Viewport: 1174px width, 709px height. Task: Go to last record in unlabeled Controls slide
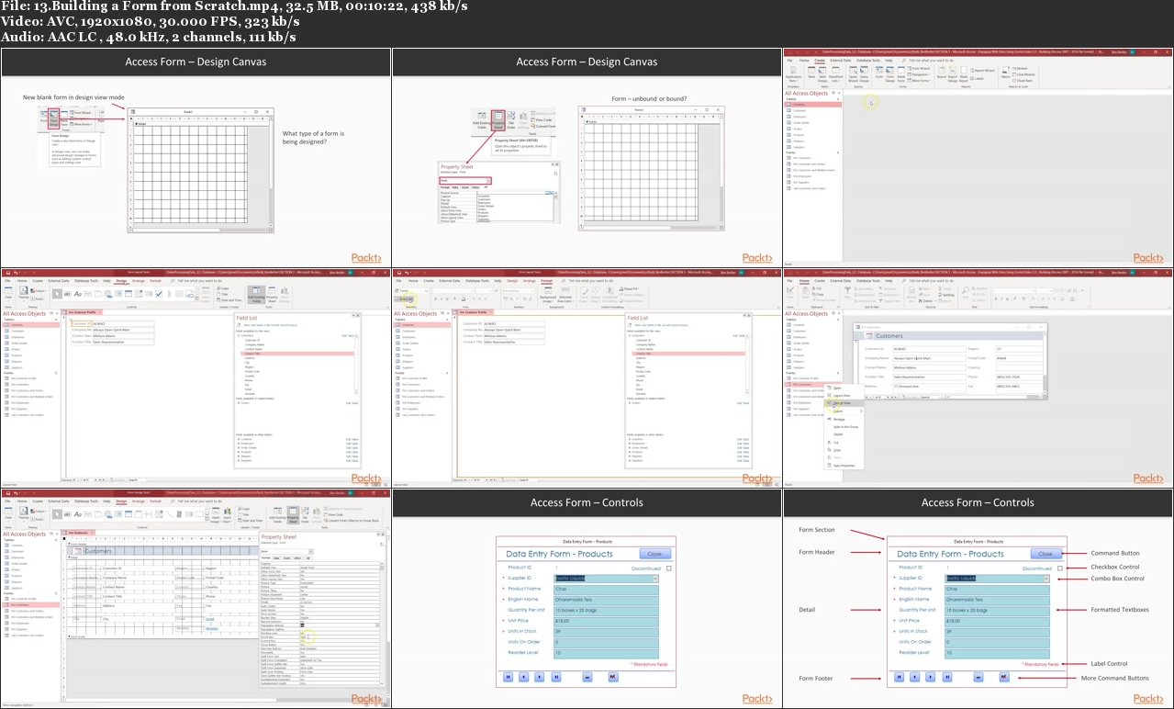pyautogui.click(x=556, y=677)
